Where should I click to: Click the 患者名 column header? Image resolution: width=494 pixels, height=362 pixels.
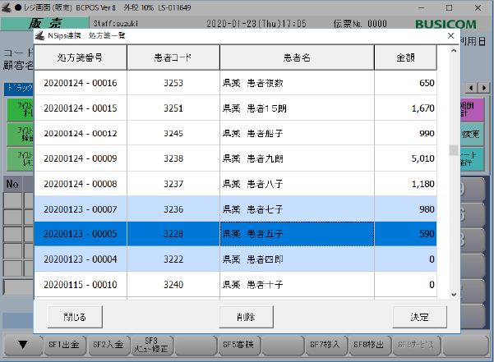point(297,57)
